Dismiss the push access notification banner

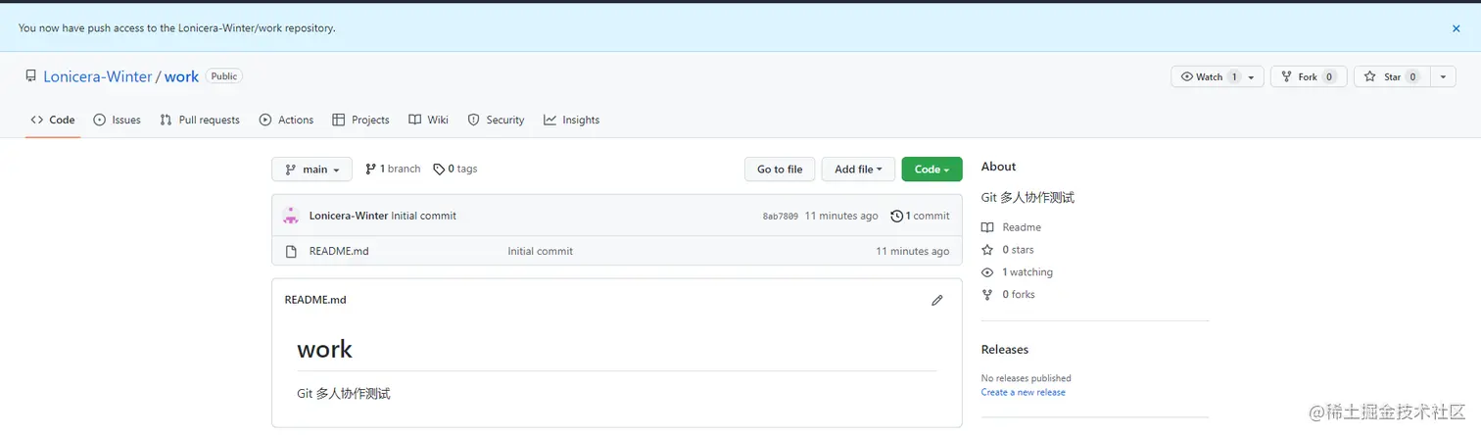(x=1456, y=28)
